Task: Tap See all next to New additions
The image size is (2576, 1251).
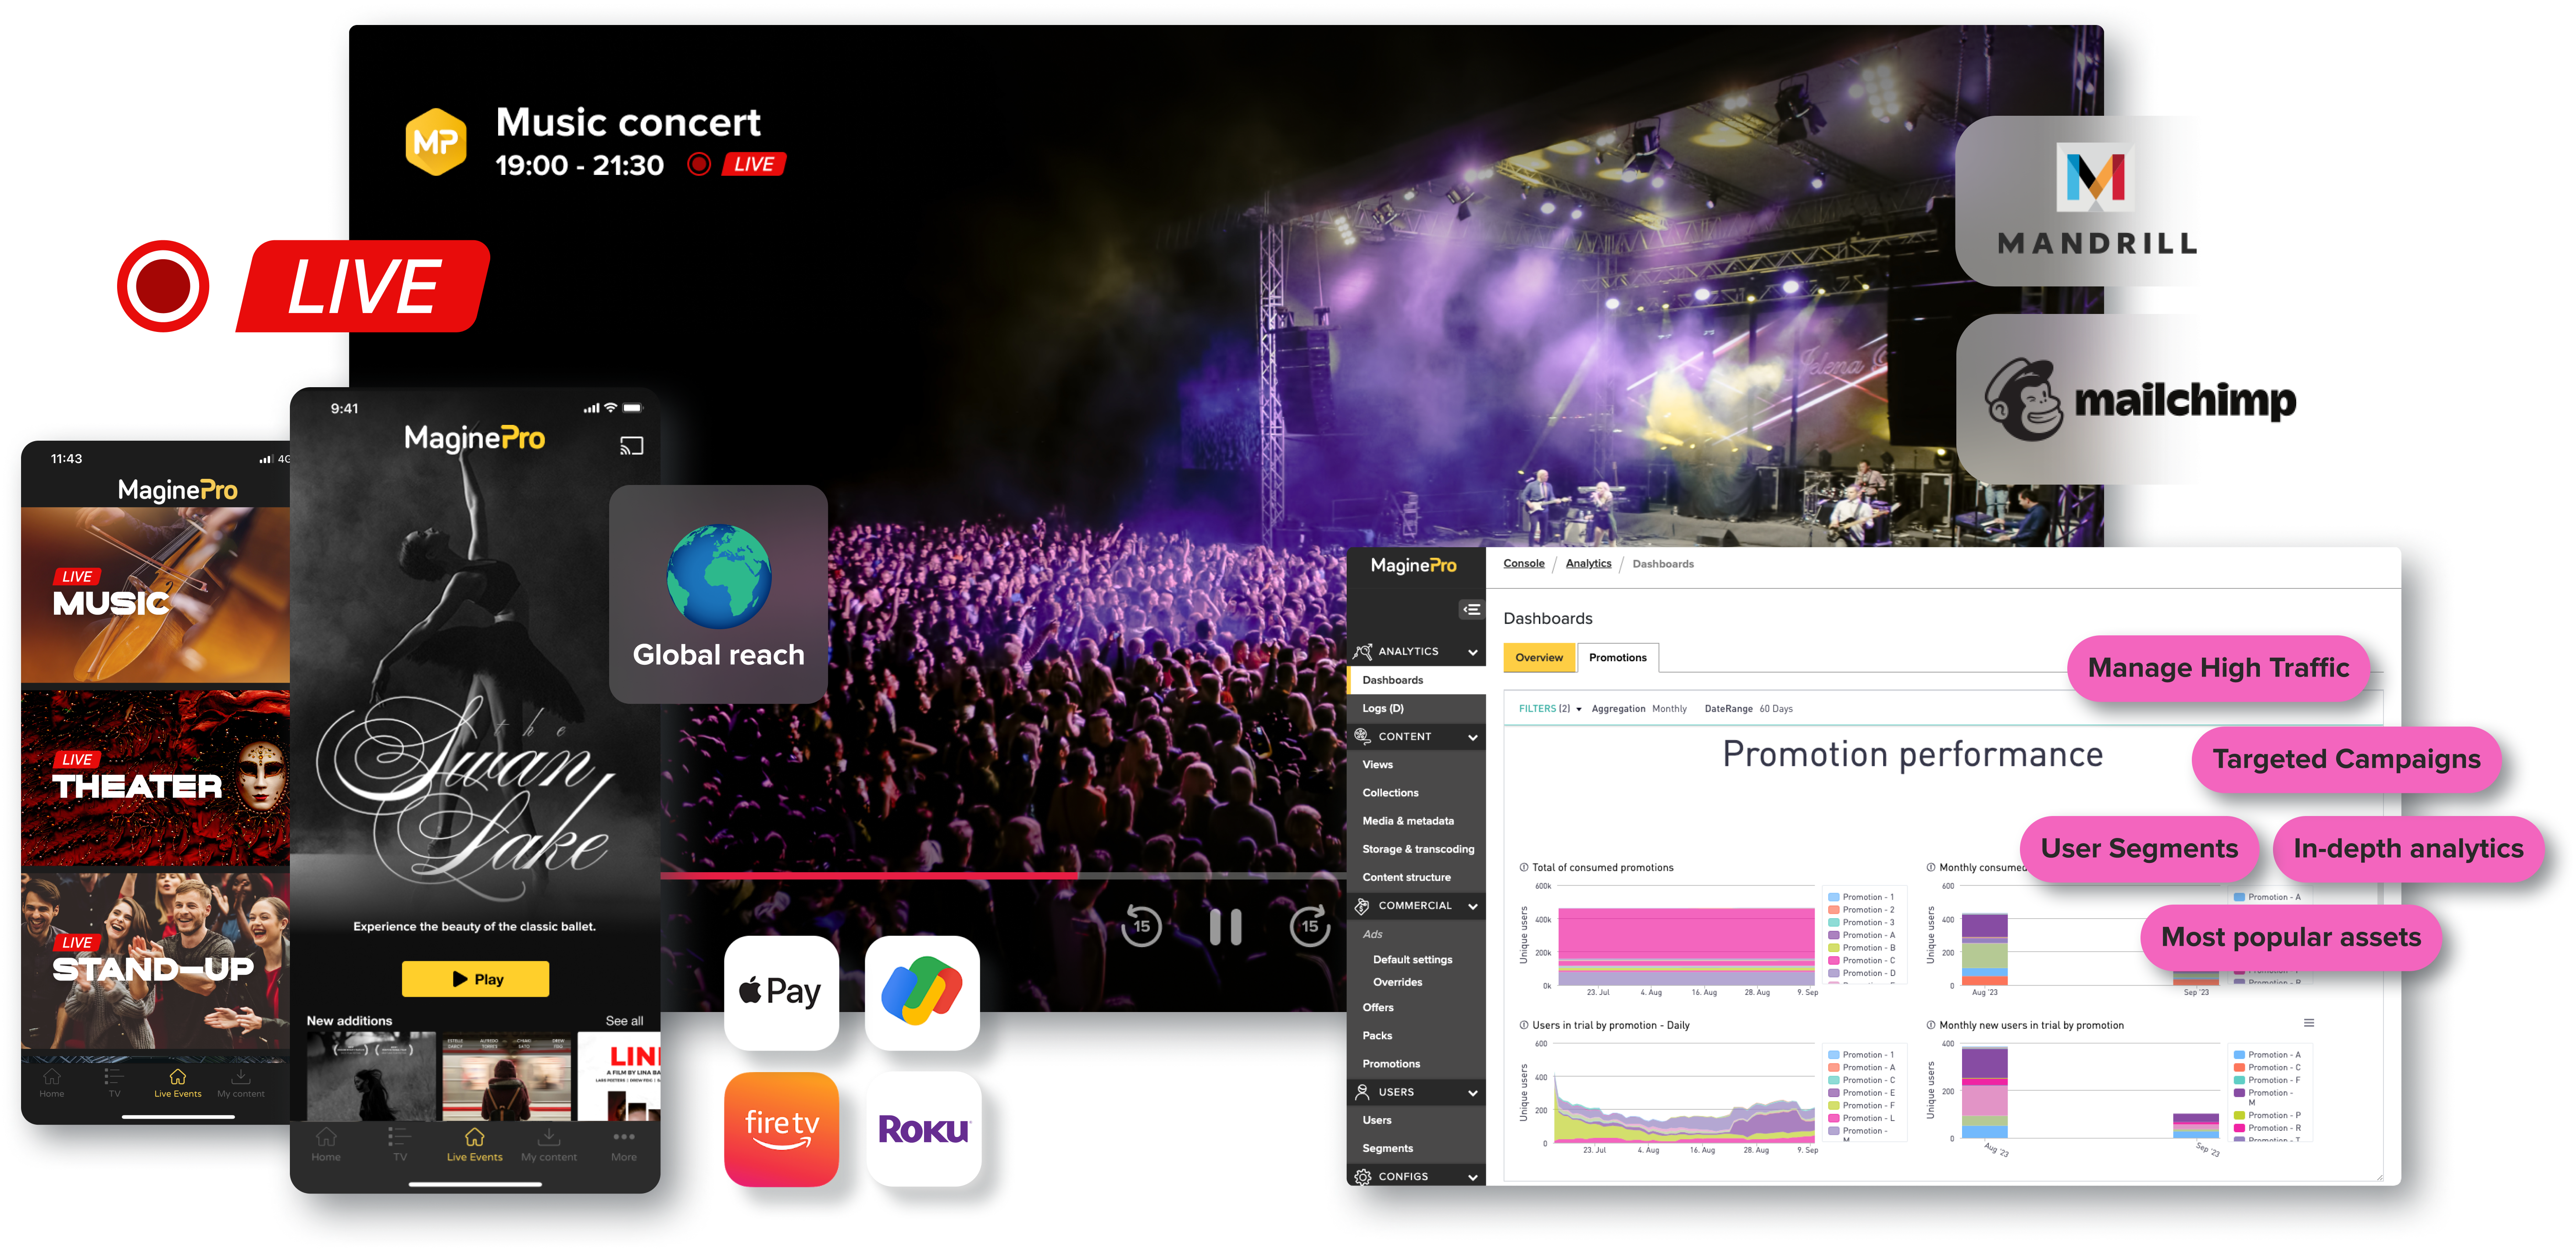Action: pyautogui.click(x=624, y=1021)
